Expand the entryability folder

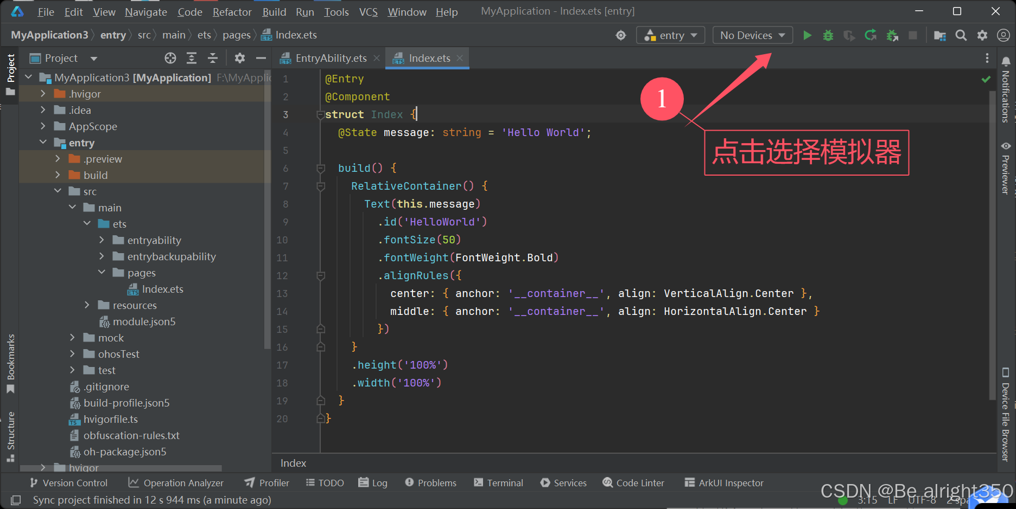click(101, 240)
